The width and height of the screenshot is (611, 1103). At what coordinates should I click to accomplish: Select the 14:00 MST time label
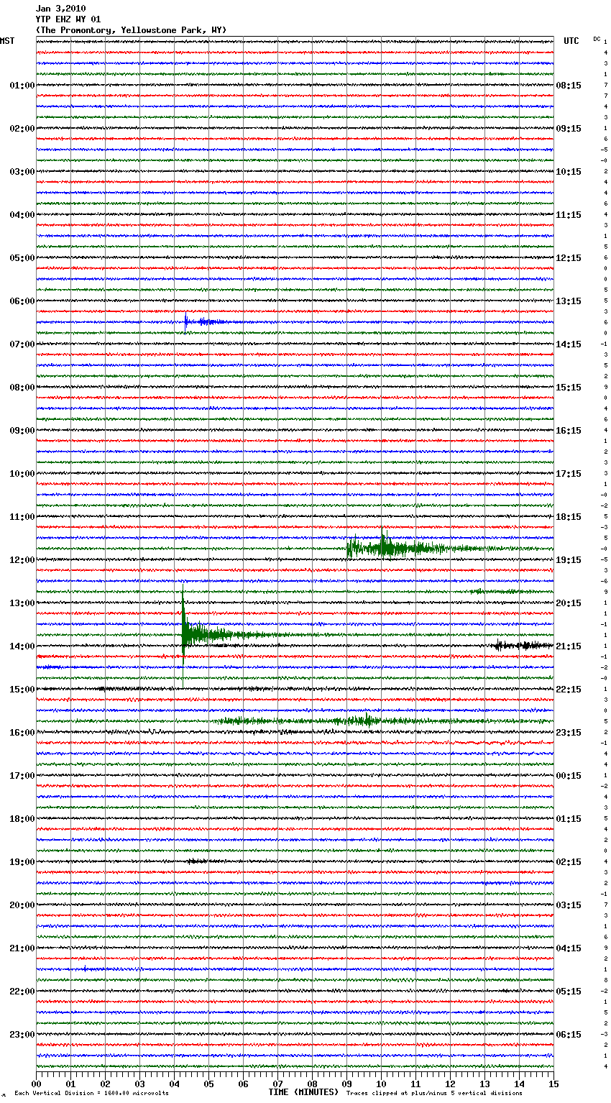22,646
